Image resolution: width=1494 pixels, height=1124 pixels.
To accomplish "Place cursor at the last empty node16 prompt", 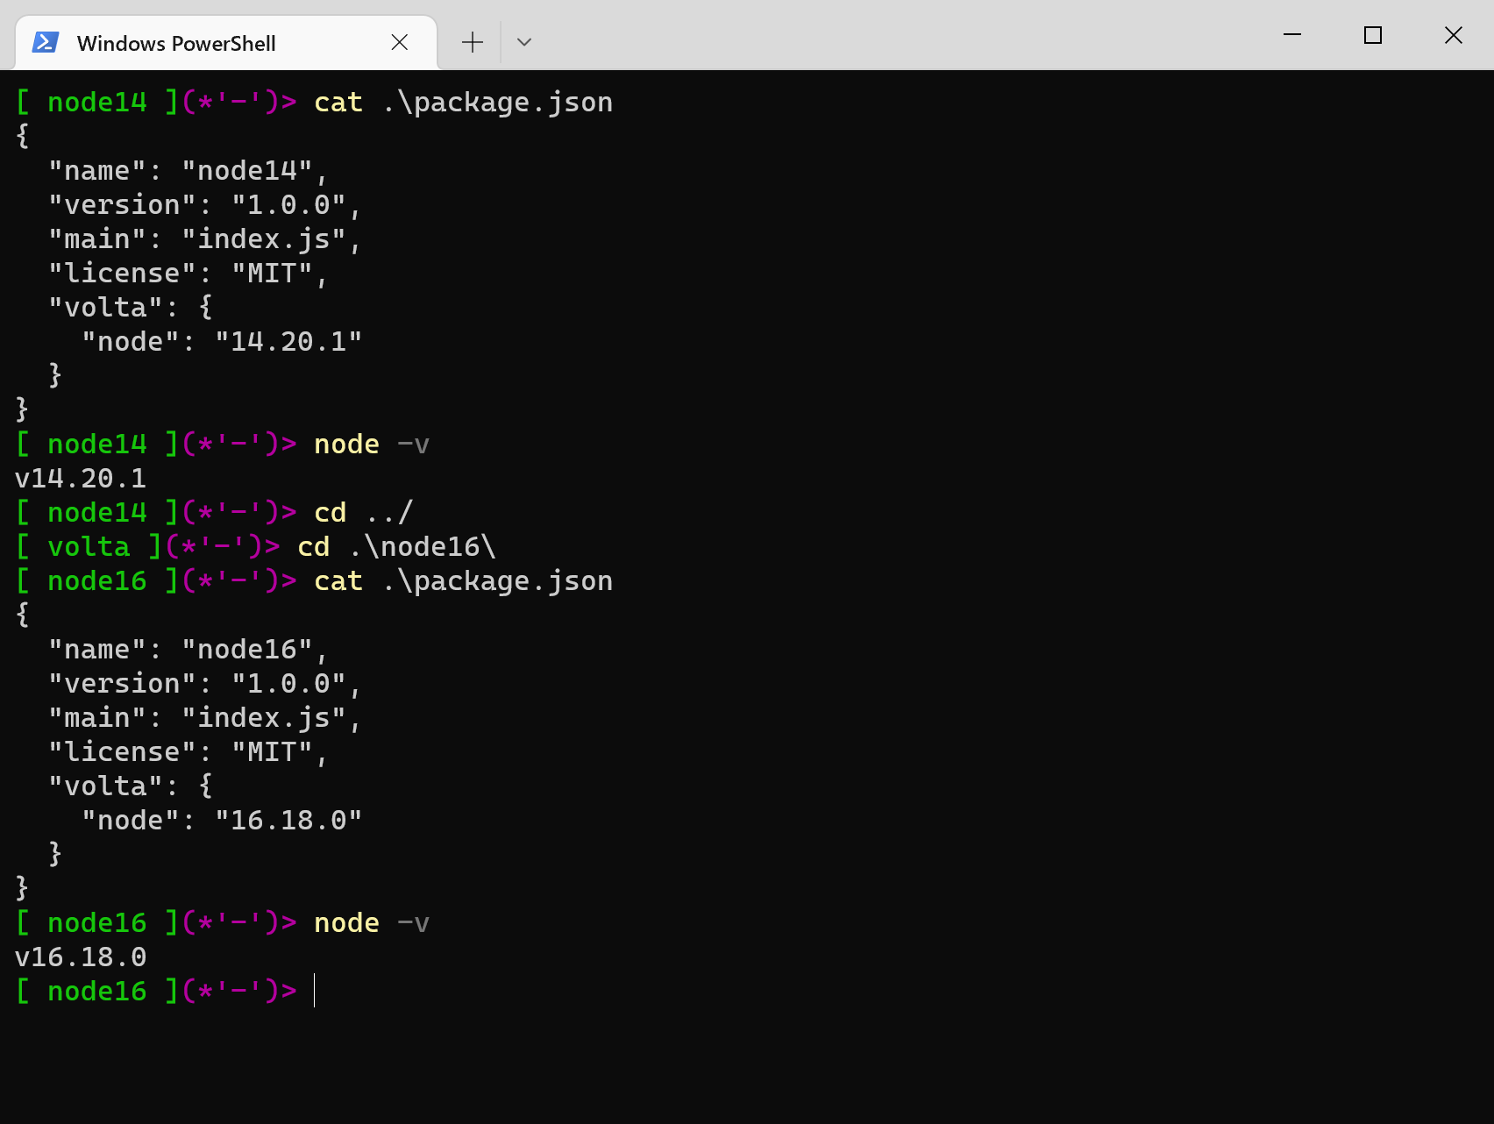I will click(x=314, y=992).
